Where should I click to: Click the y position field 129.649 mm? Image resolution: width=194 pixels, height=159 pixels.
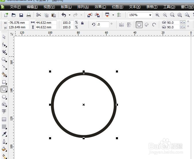(18, 27)
